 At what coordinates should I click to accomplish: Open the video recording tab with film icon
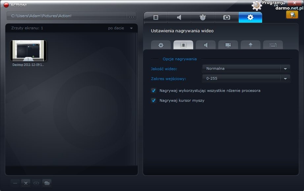point(156,17)
